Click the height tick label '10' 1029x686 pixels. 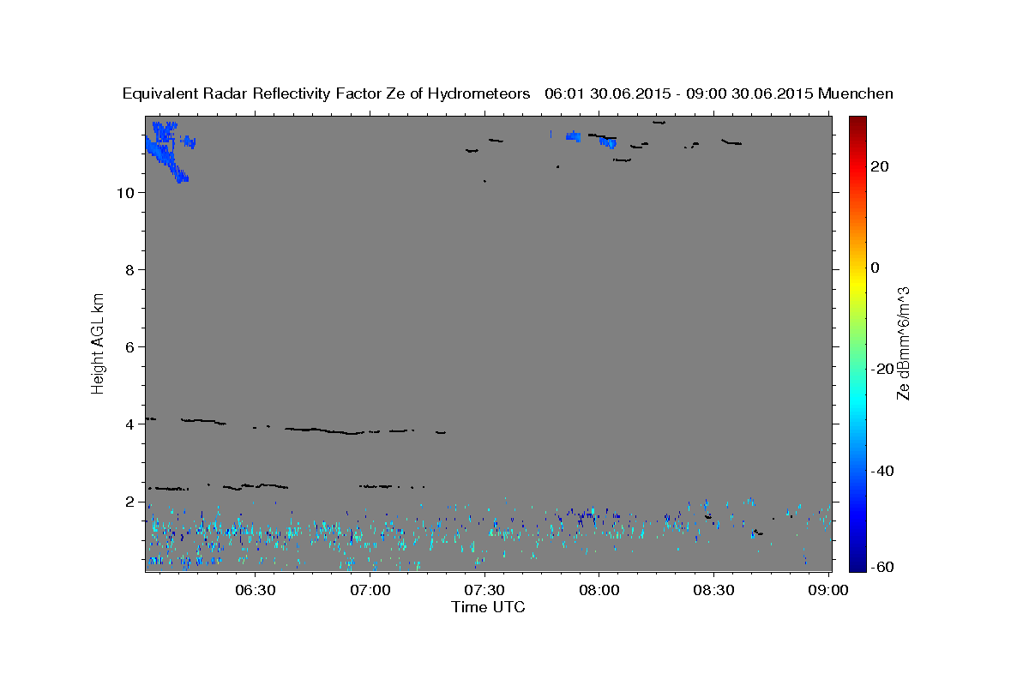[x=124, y=192]
